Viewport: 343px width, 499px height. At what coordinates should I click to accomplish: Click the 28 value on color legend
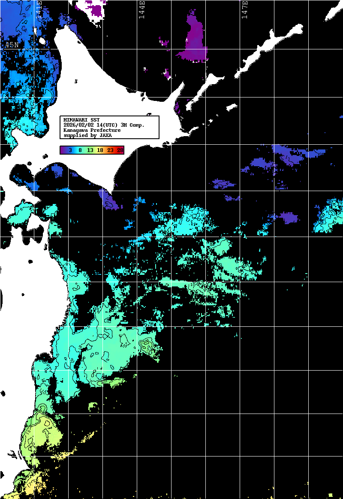click(120, 150)
